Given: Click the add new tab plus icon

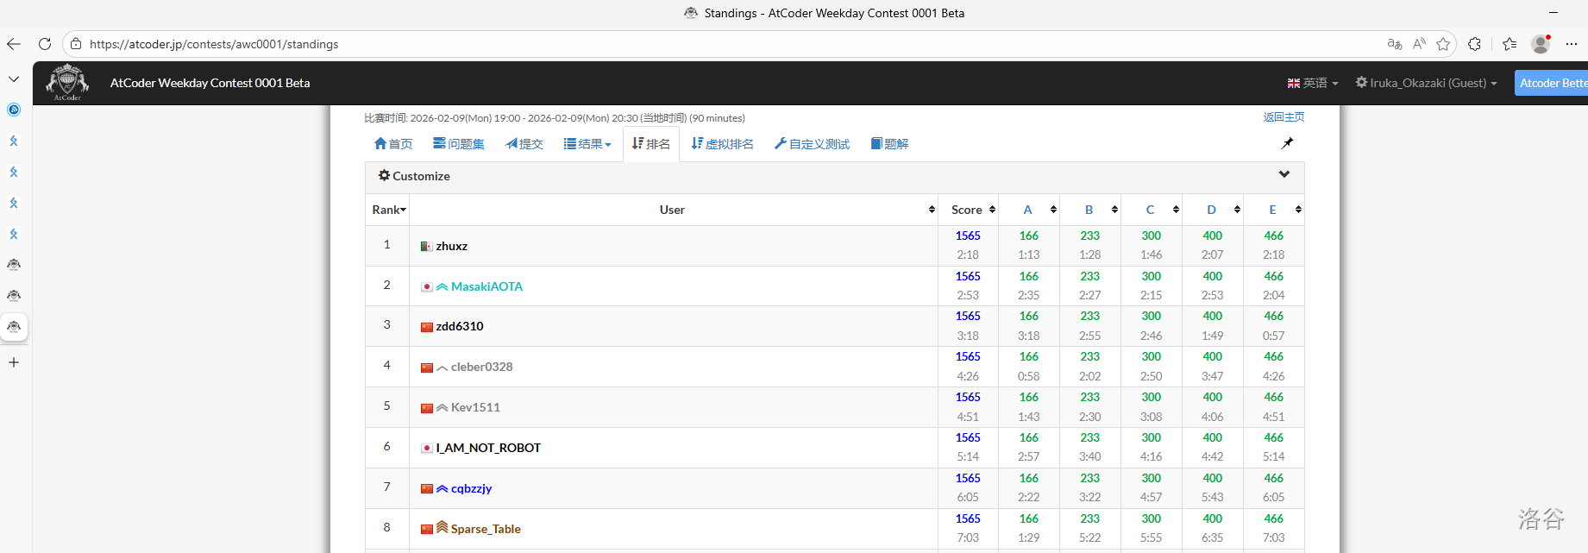Looking at the screenshot, I should (14, 362).
